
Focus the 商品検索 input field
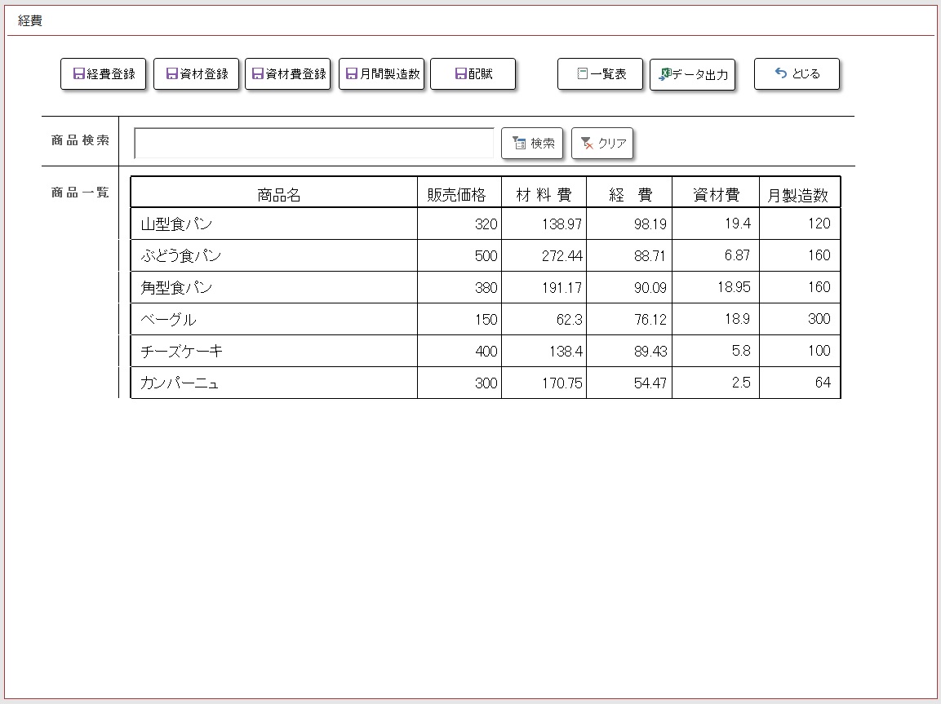coord(314,144)
